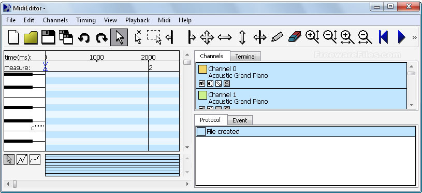422x193 pixels.
Task: Select the pencil tool to create events
Action: pyautogui.click(x=277, y=37)
